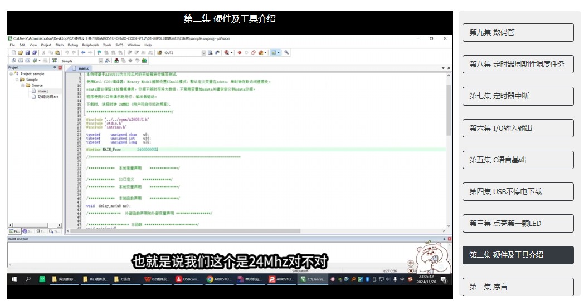Open the Batch Build icon

(x=35, y=60)
